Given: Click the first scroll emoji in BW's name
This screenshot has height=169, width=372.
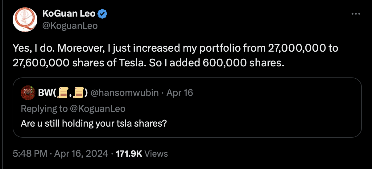Looking at the screenshot, I should 63,93.
